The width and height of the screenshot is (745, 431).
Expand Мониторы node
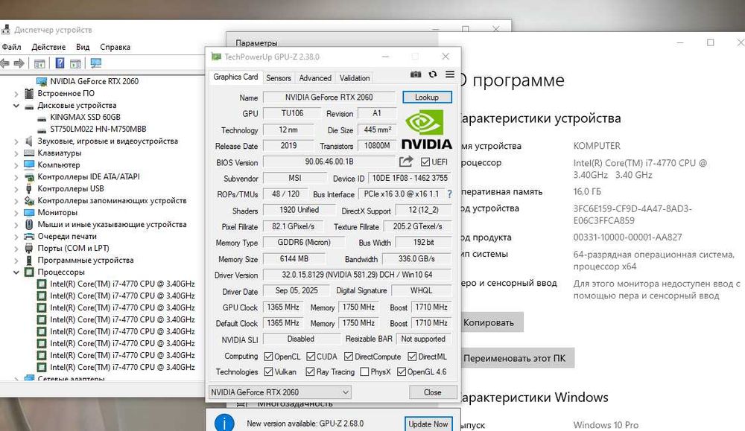coord(16,213)
